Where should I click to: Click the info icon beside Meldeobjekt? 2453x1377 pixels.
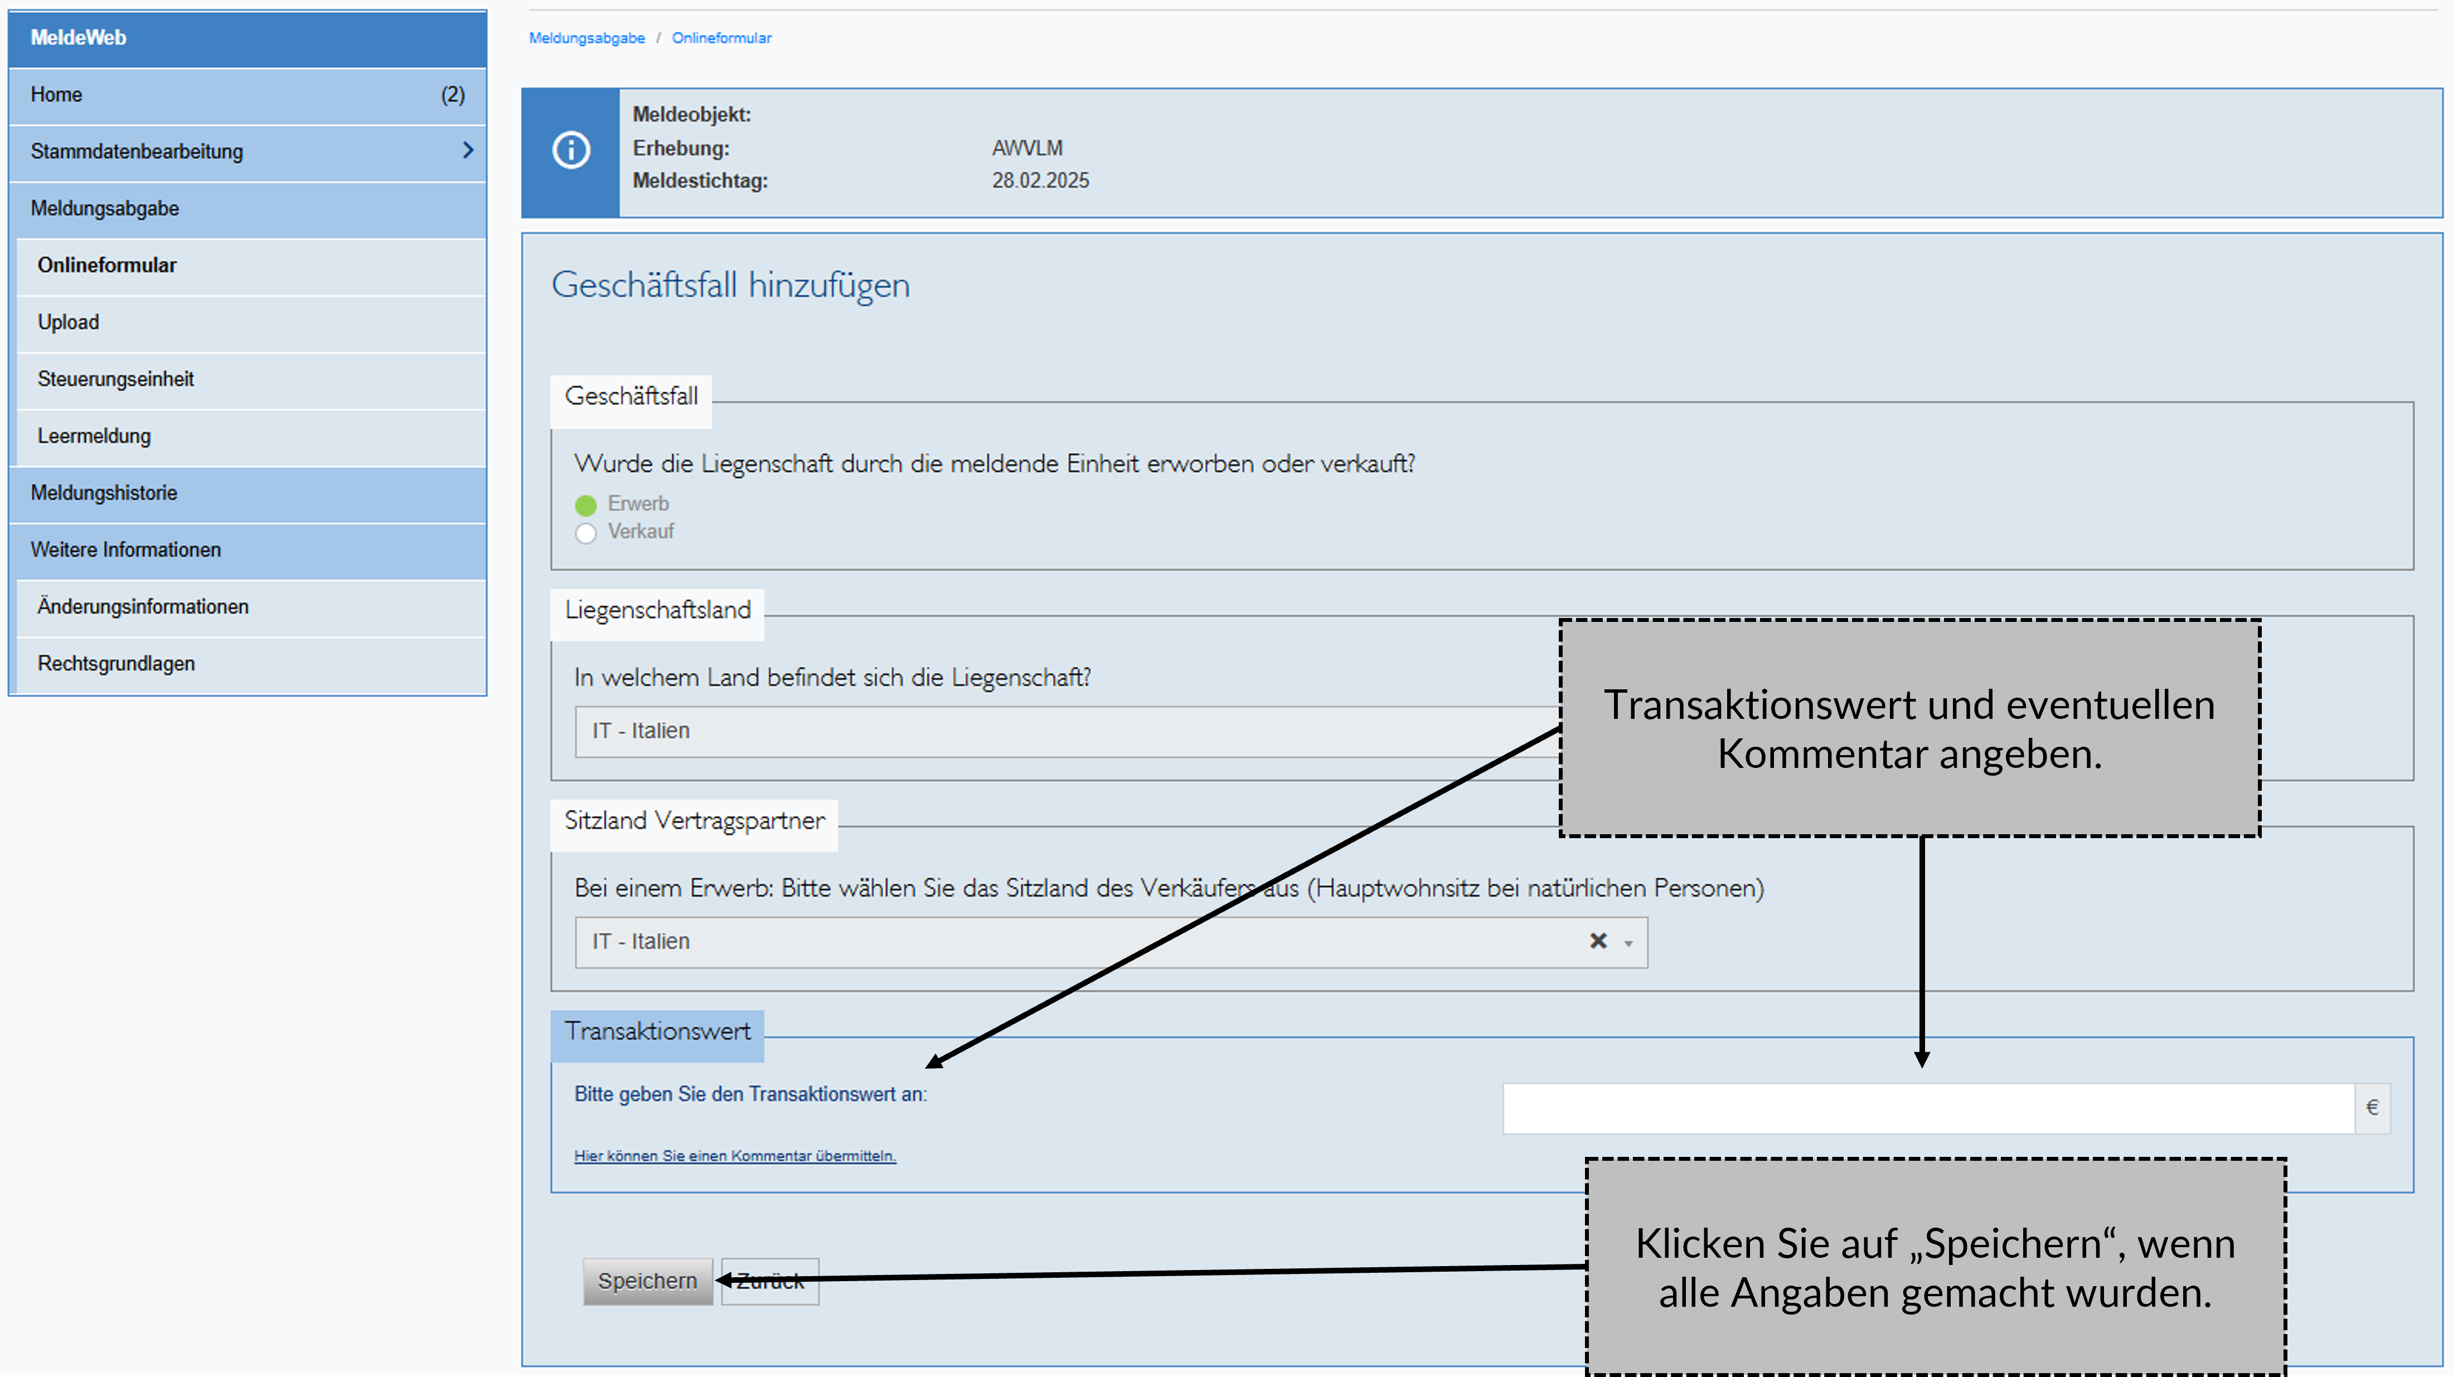(570, 150)
